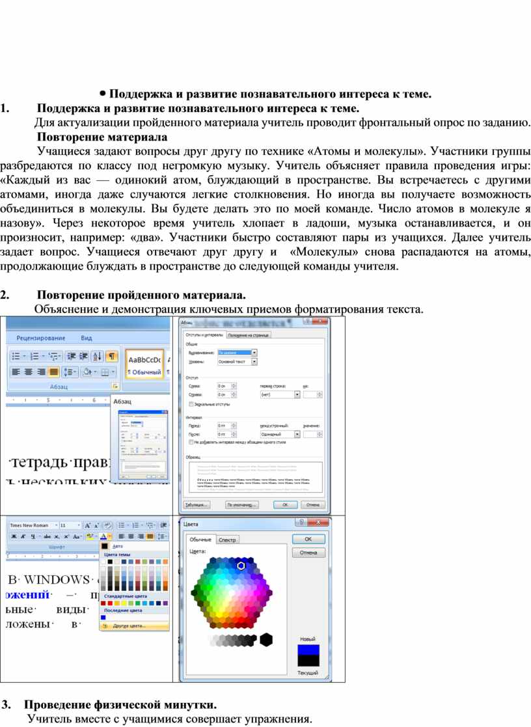Expand the Уровень combo box
This screenshot has width=531, height=727.
tap(254, 361)
